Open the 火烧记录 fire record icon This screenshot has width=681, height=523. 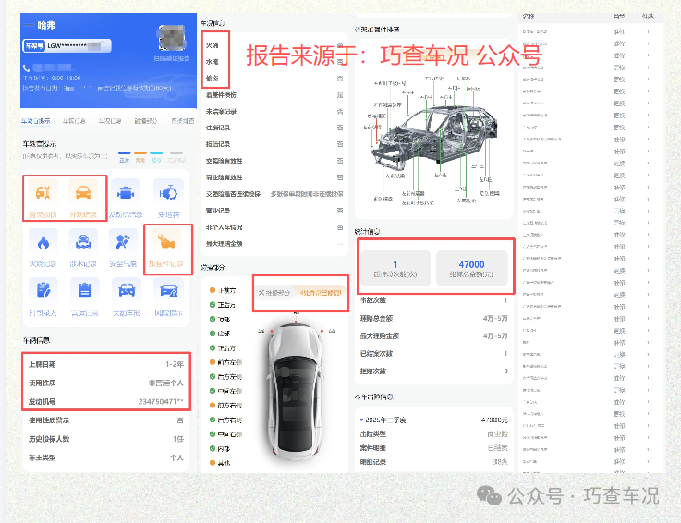(x=43, y=242)
